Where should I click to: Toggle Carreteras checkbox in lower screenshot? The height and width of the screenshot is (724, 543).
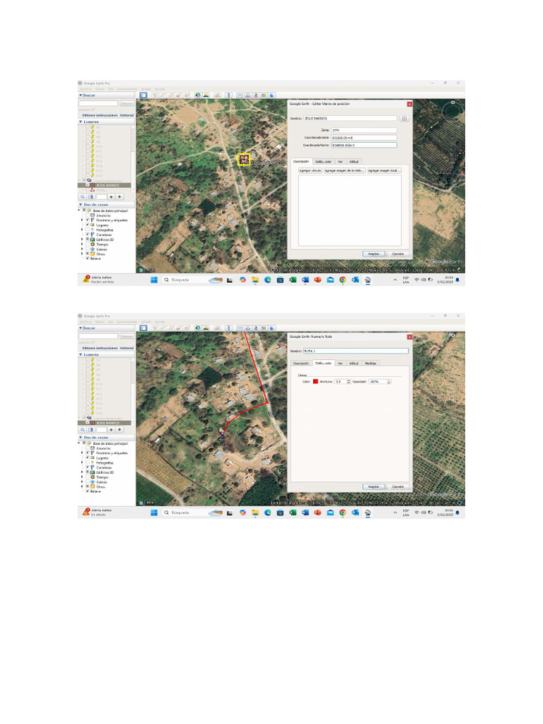point(88,467)
